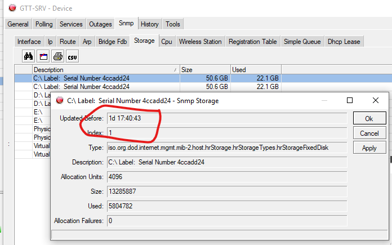Click the Cancel button
This screenshot has width=392, height=245.
369,133
